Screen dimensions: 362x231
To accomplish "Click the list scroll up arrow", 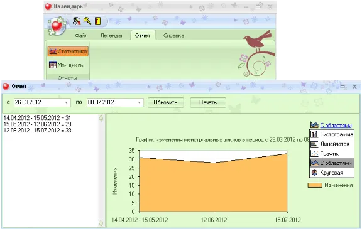I will 101,119.
